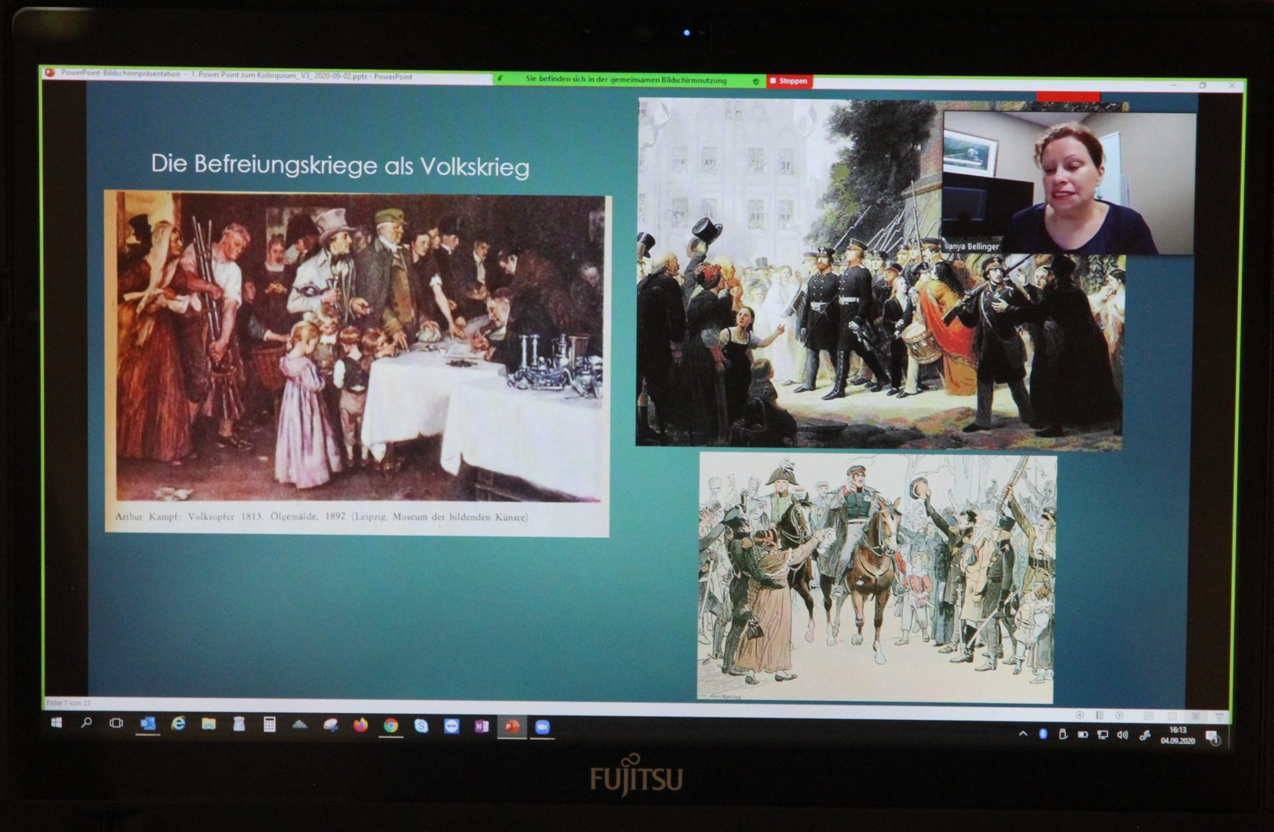Expand the hidden system tray icons

(x=1023, y=734)
